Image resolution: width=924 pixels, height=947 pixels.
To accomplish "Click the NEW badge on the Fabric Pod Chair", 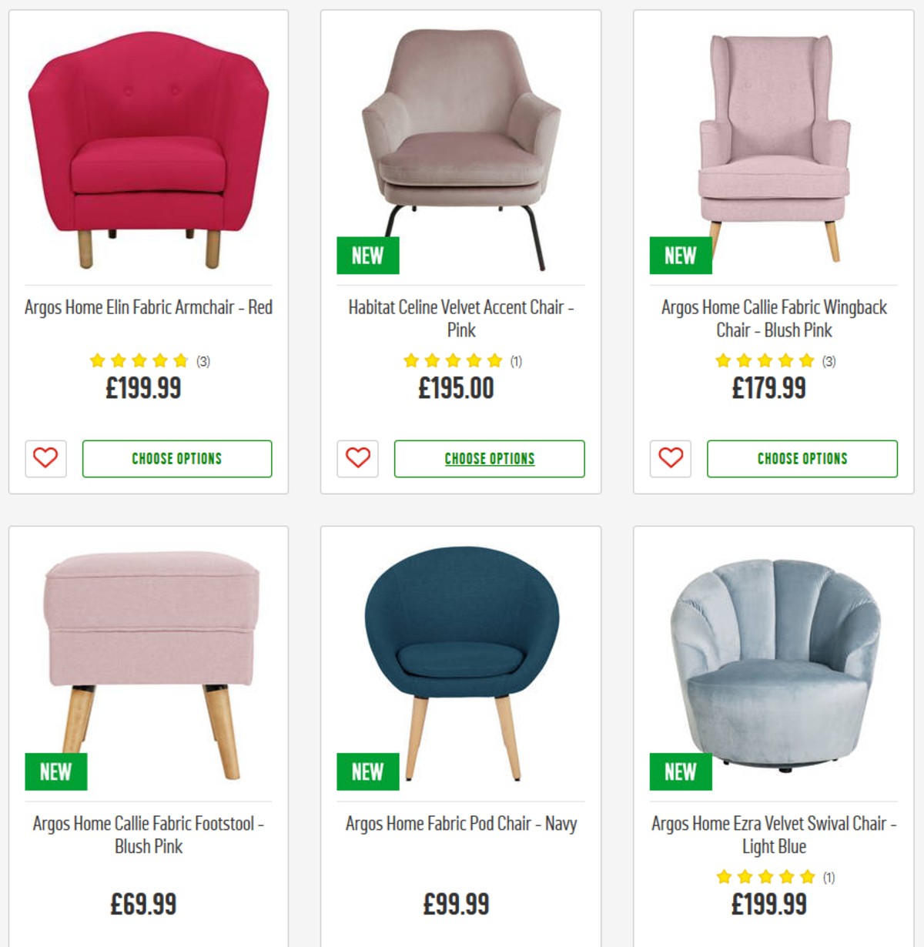I will pos(367,771).
